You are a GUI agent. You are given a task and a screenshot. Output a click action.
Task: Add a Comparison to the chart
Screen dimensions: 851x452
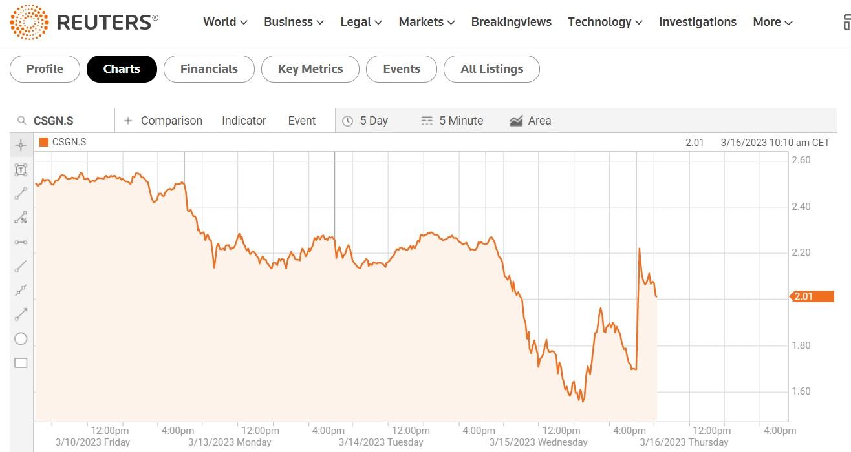(164, 121)
